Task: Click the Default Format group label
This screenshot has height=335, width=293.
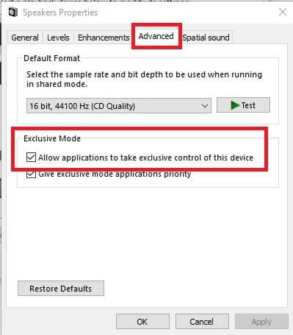Action: click(51, 58)
